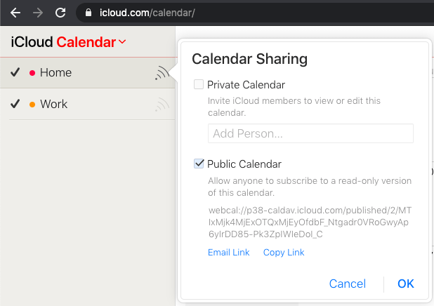Select the Home calendar in sidebar

pos(55,72)
